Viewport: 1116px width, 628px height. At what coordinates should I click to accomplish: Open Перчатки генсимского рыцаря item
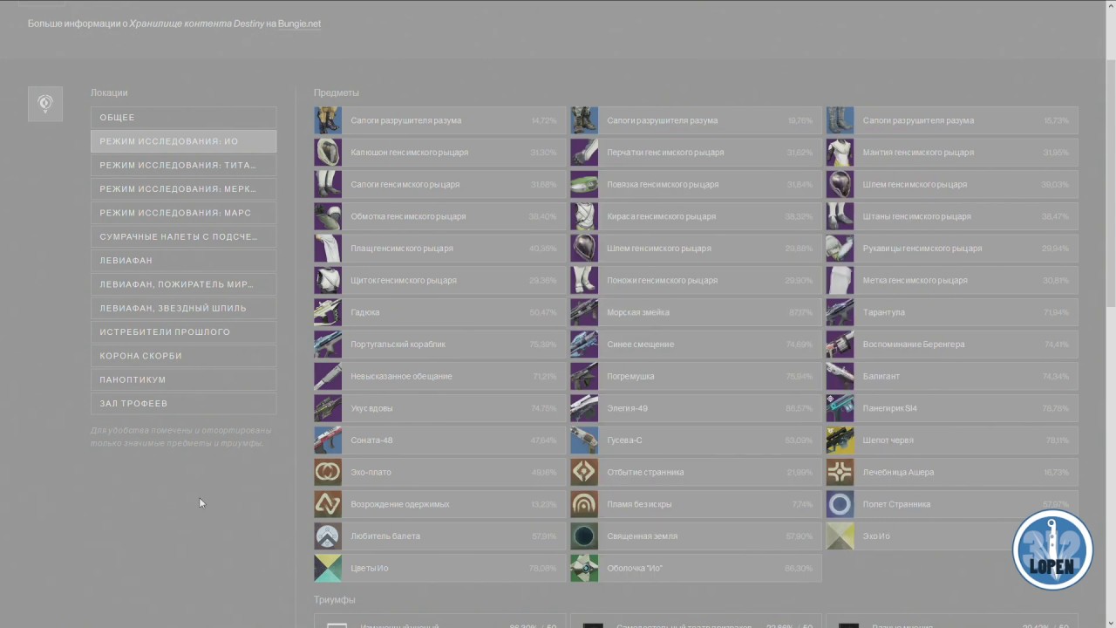pos(696,153)
